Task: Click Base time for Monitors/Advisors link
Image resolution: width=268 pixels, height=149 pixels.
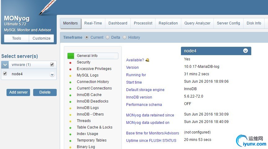Action: [x=152, y=133]
